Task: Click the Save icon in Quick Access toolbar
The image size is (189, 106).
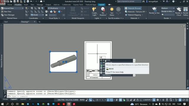Action: (x=14, y=1)
